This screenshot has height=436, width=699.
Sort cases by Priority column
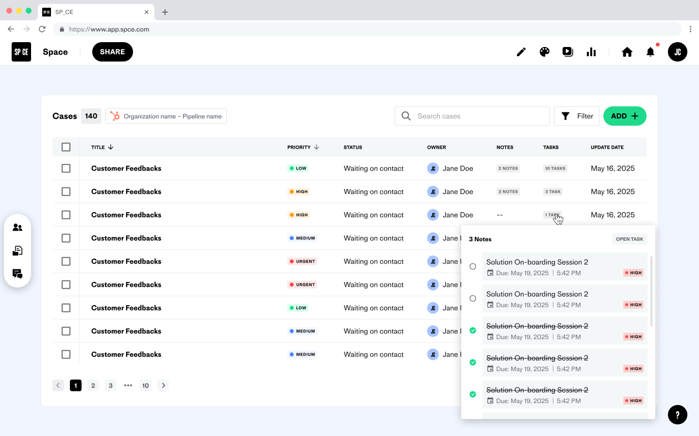[x=316, y=147]
